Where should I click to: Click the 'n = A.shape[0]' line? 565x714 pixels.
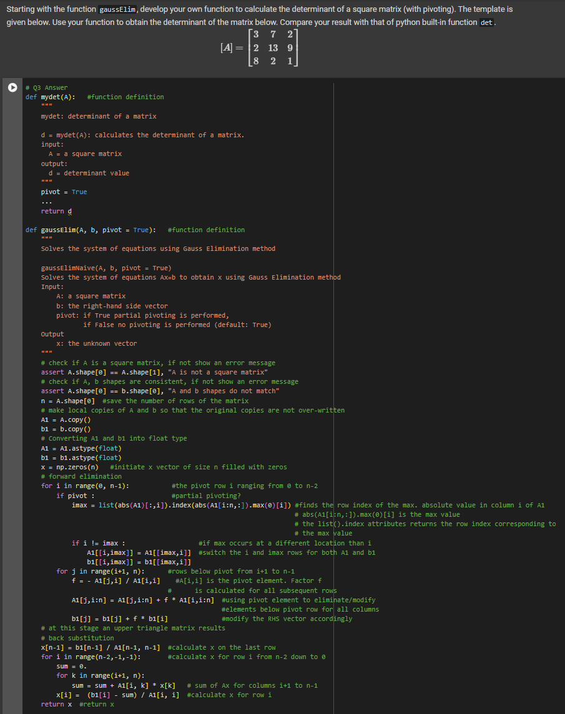click(x=68, y=401)
